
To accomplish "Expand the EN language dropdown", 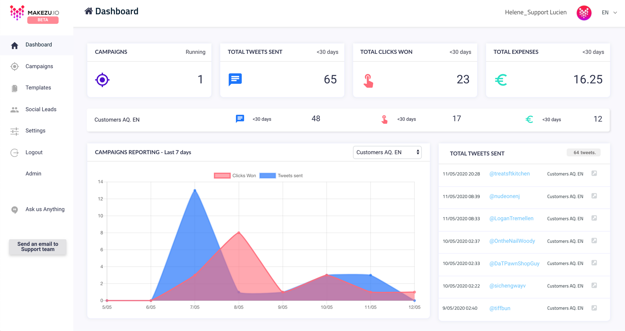I will coord(609,13).
